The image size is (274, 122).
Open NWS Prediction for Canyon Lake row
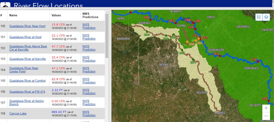click(x=89, y=114)
